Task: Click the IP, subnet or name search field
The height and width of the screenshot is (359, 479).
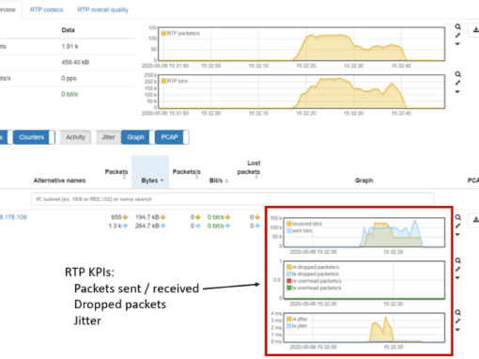Action: coord(233,199)
